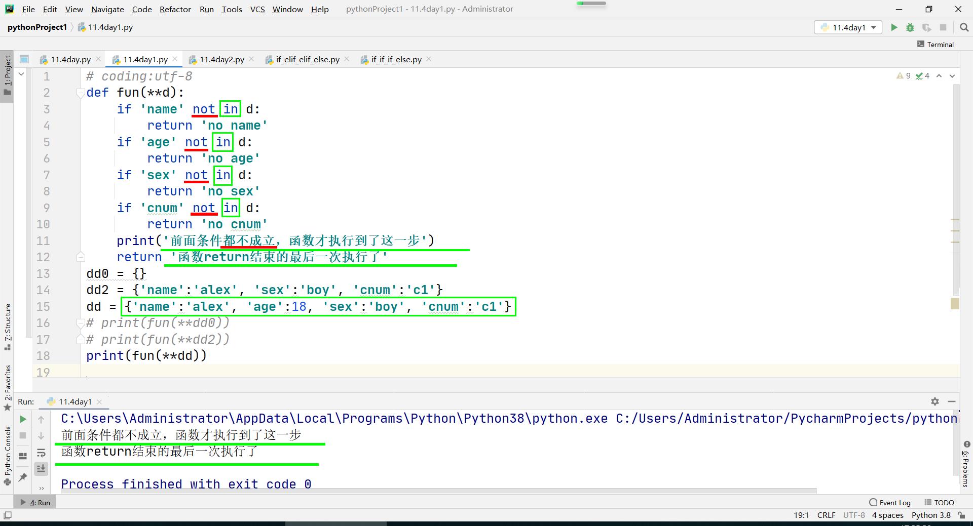973x526 pixels.
Task: Click the fold end marker at line 12
Action: pyautogui.click(x=80, y=257)
